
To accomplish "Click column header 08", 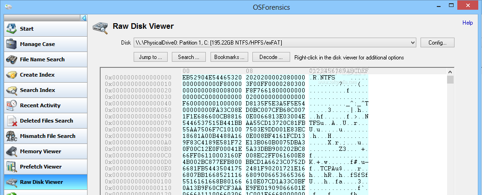I will [x=249, y=71].
